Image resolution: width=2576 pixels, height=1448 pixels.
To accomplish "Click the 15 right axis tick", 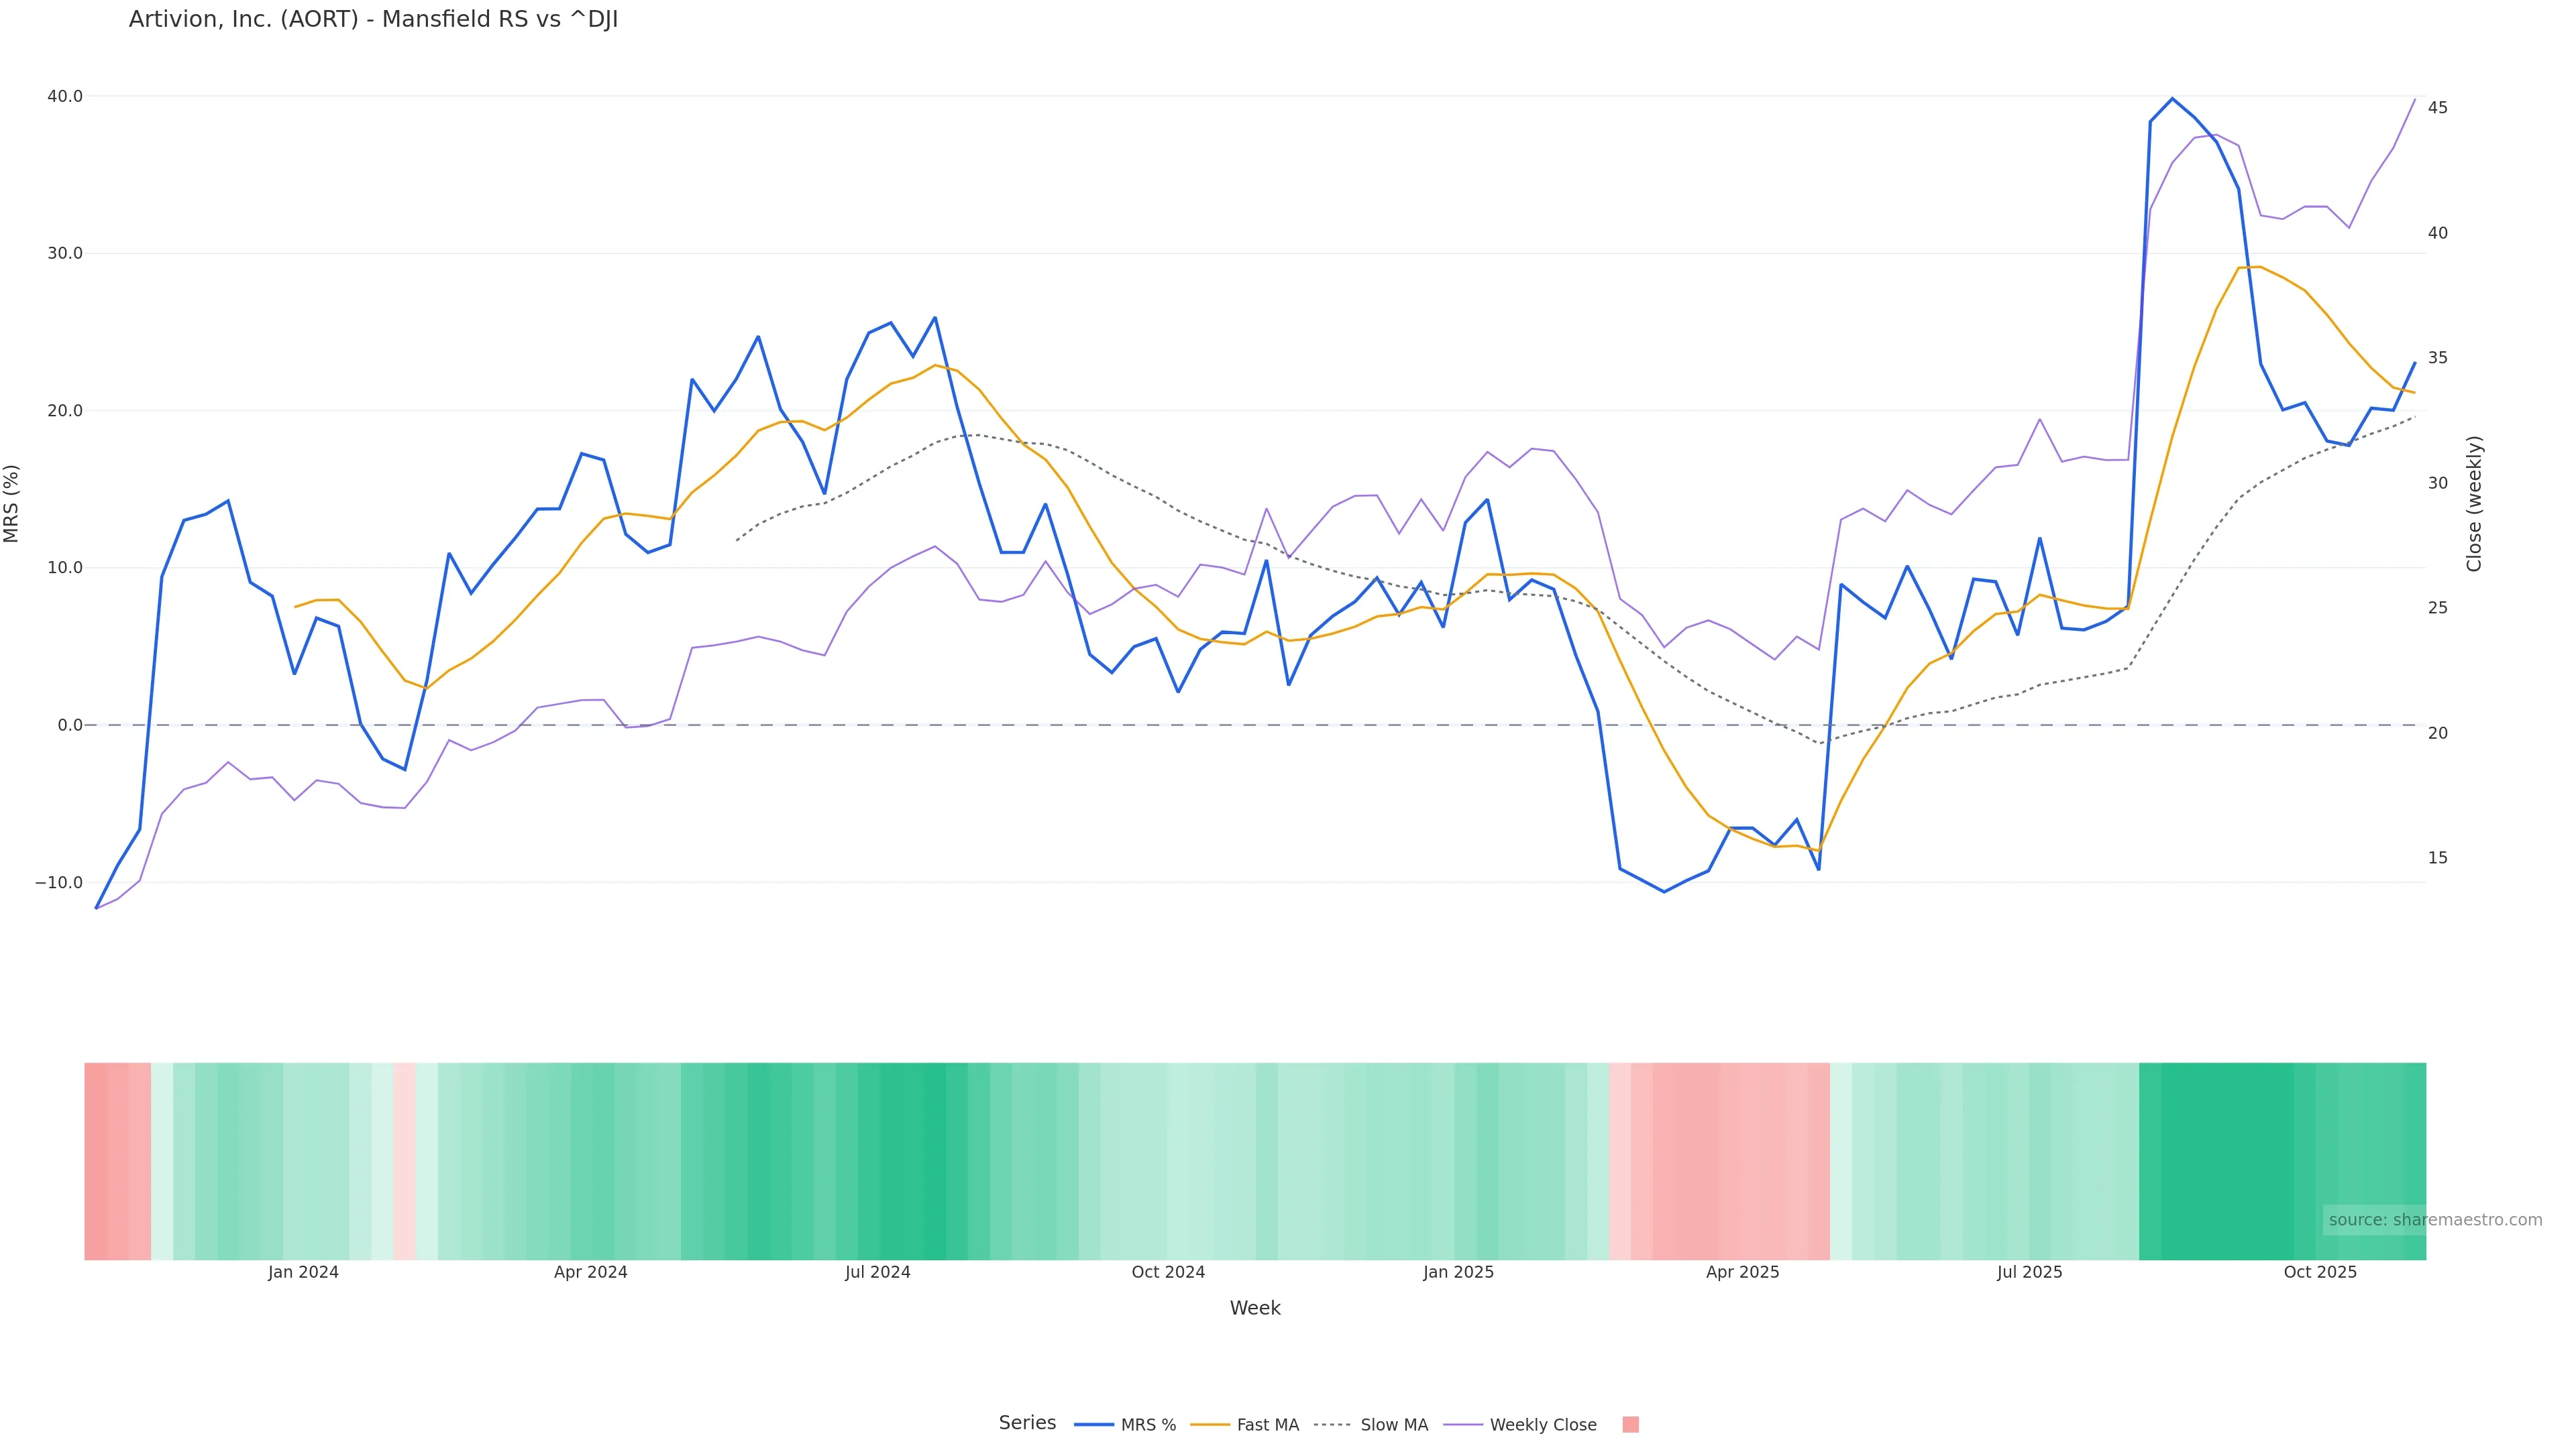I will (x=2438, y=858).
